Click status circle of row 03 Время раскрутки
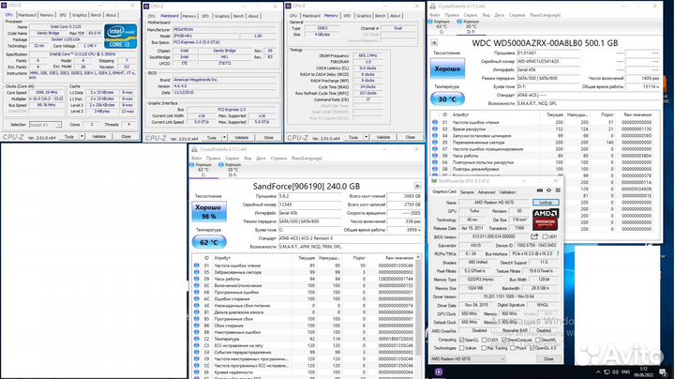 tap(435, 129)
